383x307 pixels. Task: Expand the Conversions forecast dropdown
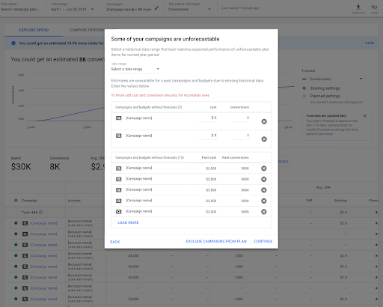pos(332,79)
